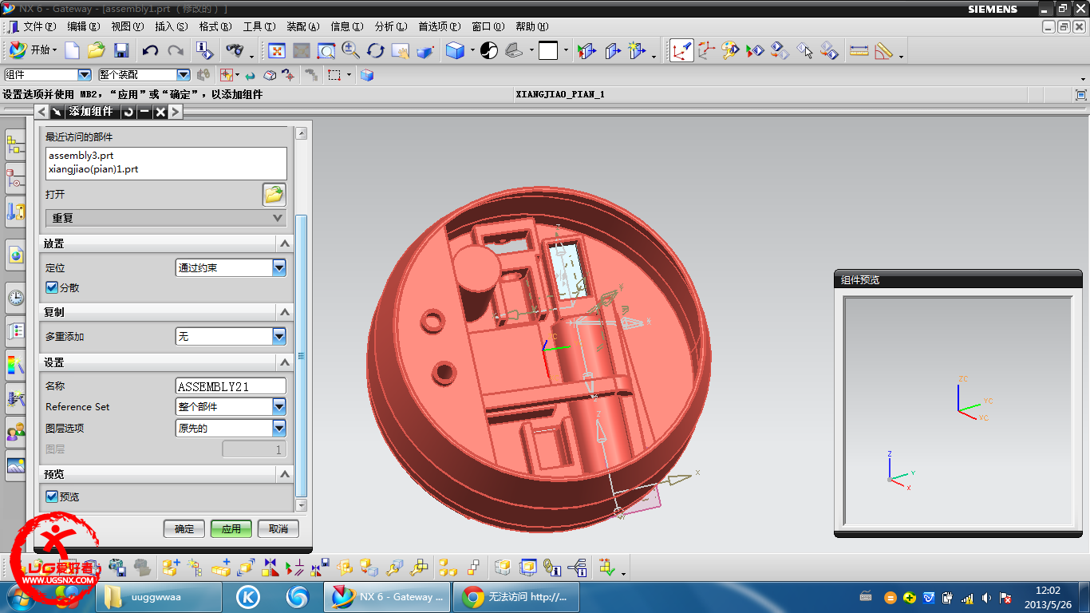
Task: Click the WCS dynamics icon
Action: 681,50
